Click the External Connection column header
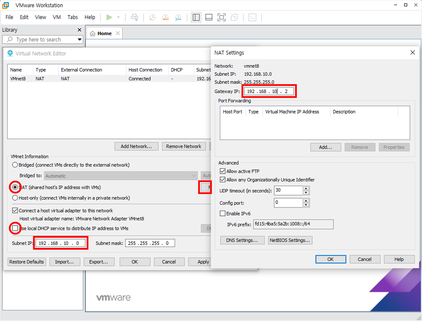This screenshot has width=422, height=321. [x=92, y=70]
